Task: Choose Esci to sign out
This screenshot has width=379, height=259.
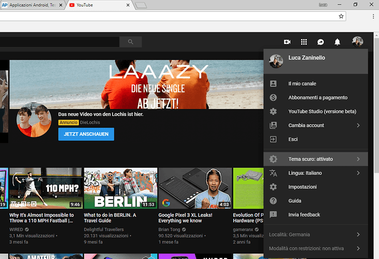Action: tap(316, 139)
